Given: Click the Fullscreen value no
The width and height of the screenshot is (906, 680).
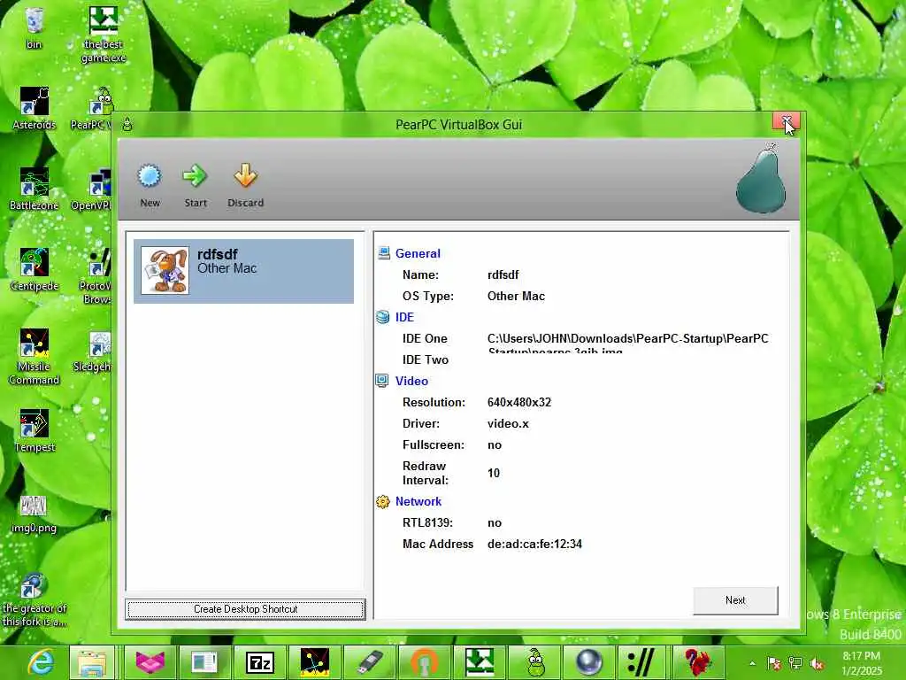Looking at the screenshot, I should (x=495, y=444).
